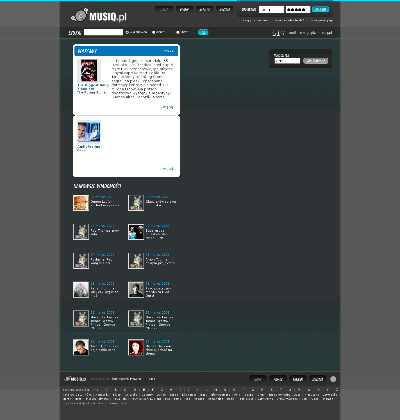Open the Katalog tab in top navigation

click(x=205, y=10)
